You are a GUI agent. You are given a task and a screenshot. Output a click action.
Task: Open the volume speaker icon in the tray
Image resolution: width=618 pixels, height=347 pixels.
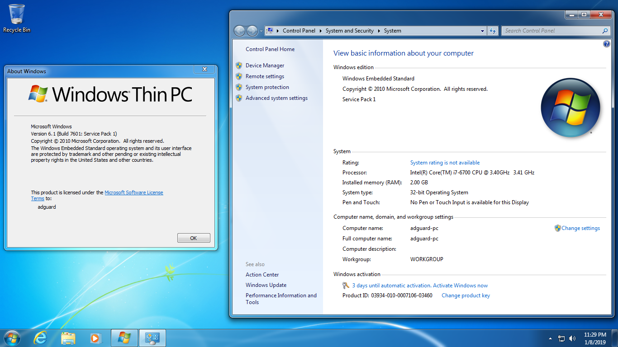(x=572, y=338)
